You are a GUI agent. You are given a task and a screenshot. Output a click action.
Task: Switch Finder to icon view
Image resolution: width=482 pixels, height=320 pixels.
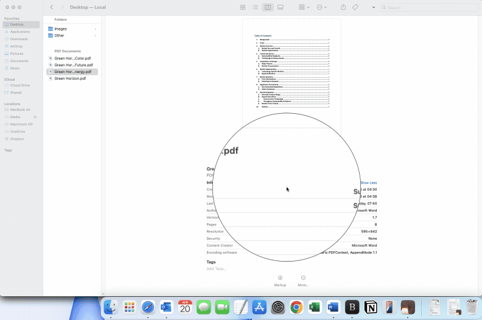click(x=243, y=7)
